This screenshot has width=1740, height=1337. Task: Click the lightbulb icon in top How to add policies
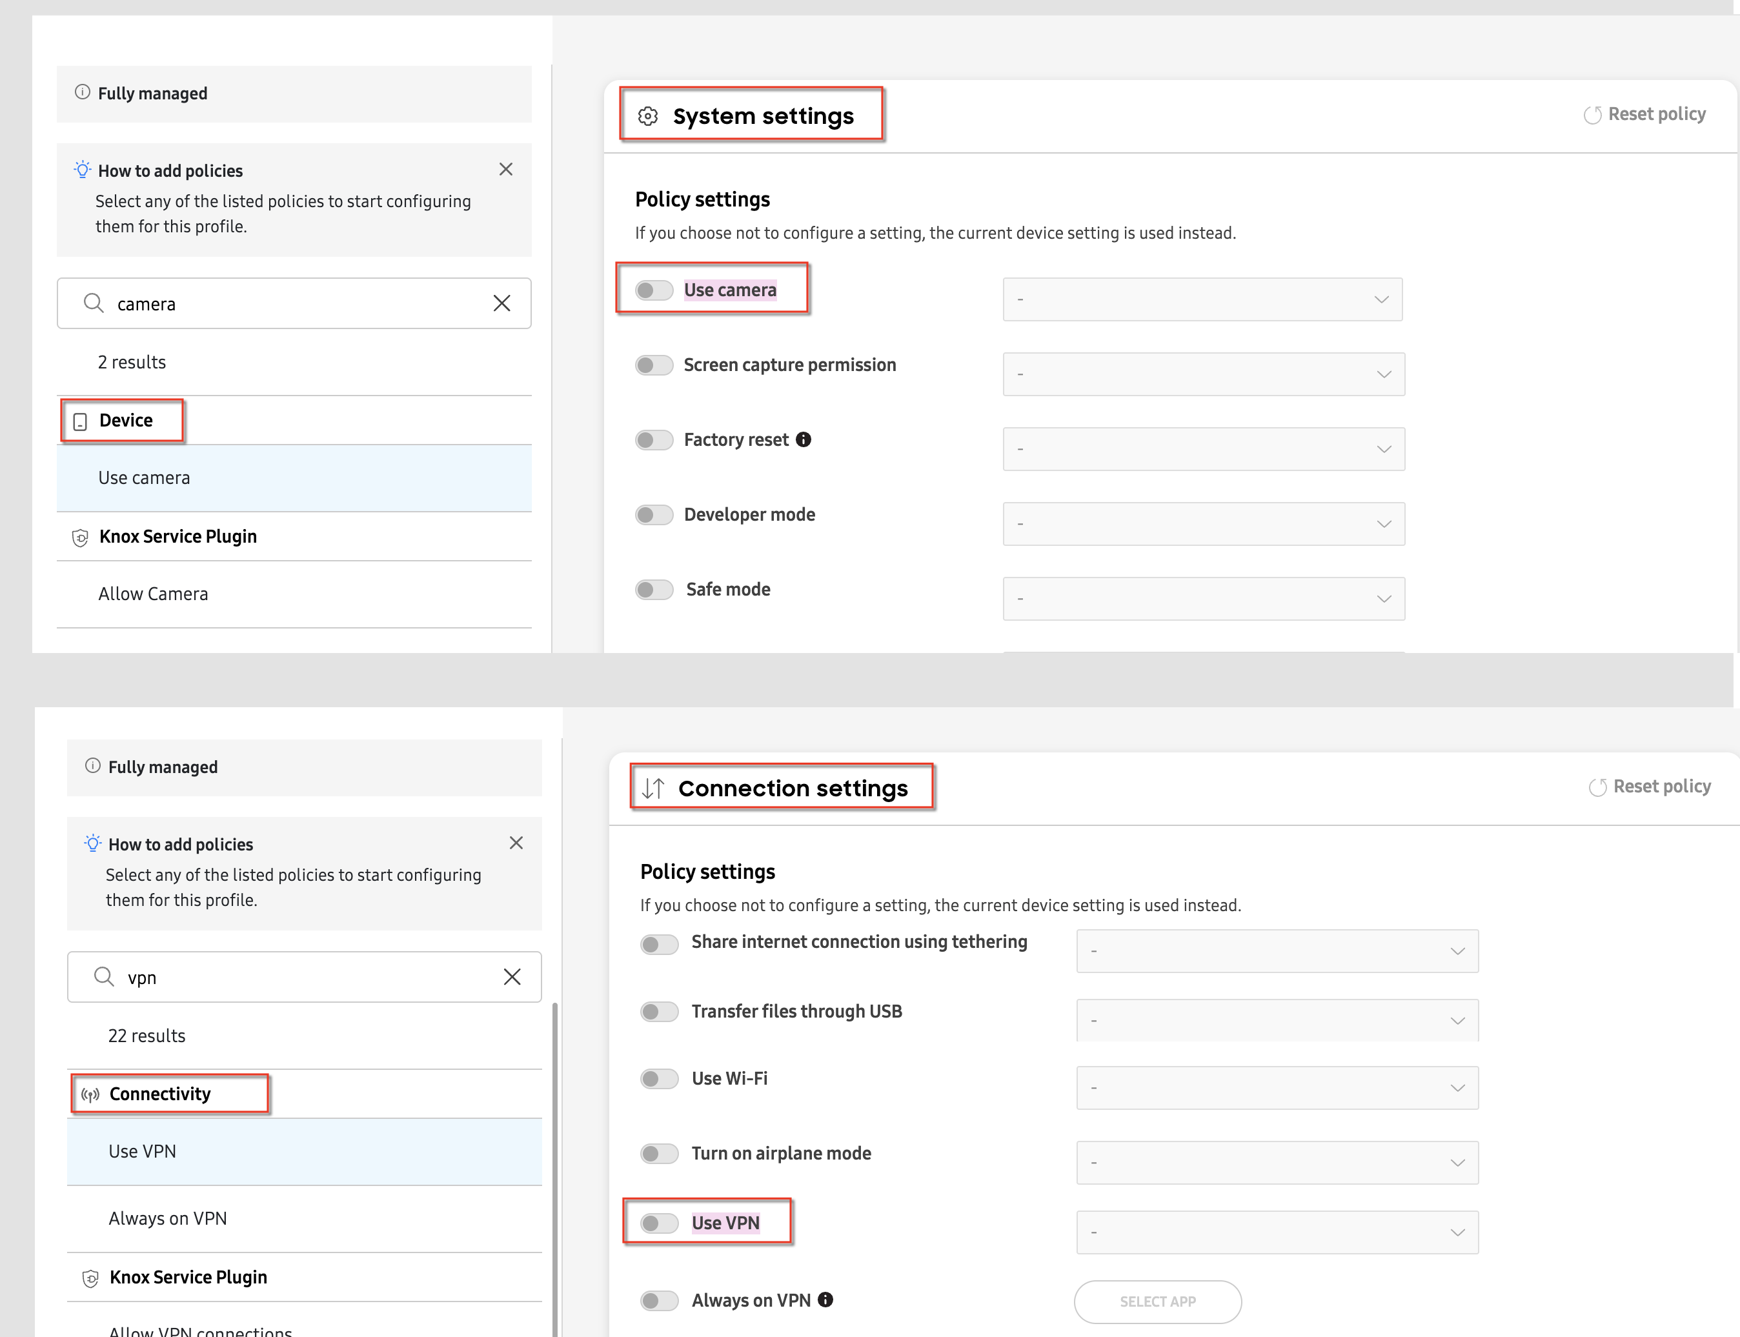click(82, 170)
